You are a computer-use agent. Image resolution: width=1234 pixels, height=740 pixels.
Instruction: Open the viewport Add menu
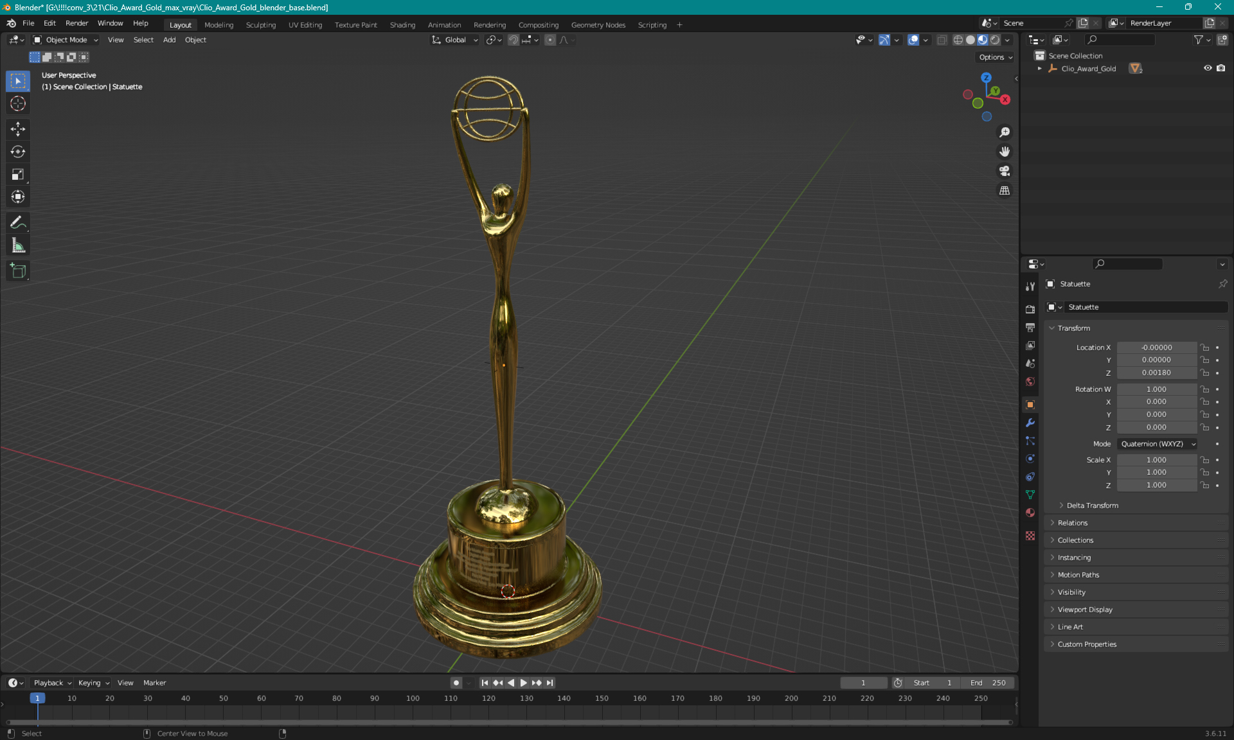169,40
